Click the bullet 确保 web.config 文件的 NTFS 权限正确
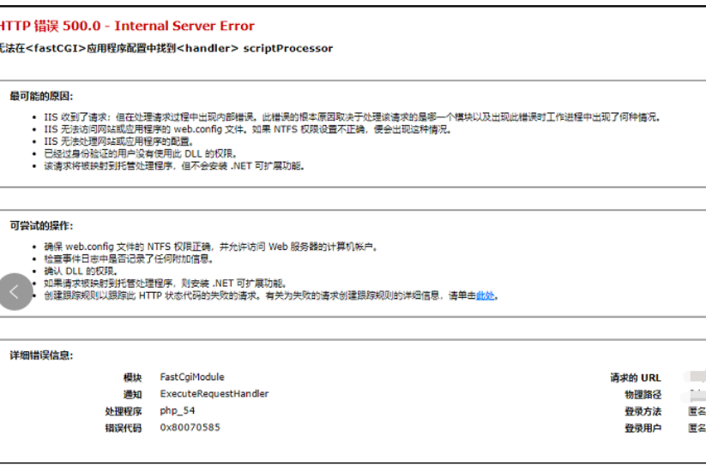 pyautogui.click(x=210, y=247)
